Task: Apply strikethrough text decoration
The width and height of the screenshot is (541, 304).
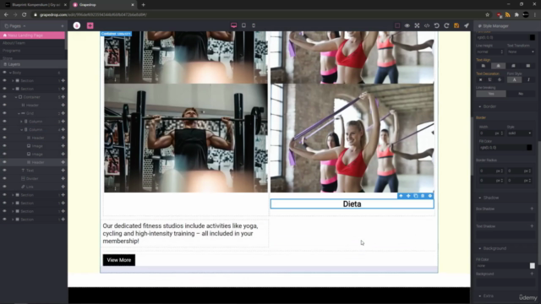Action: click(x=500, y=79)
